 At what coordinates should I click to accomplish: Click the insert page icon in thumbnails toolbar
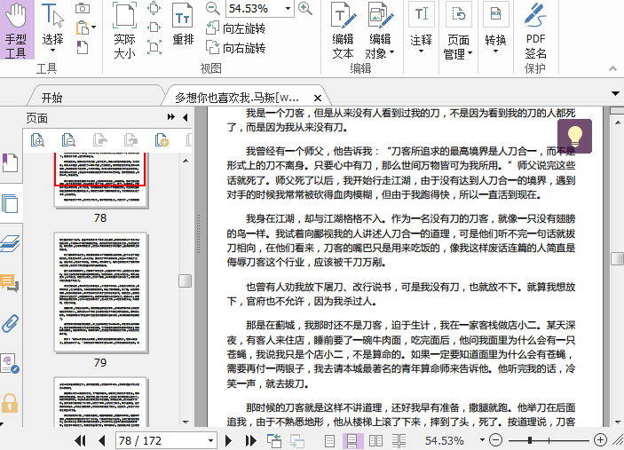tap(162, 140)
